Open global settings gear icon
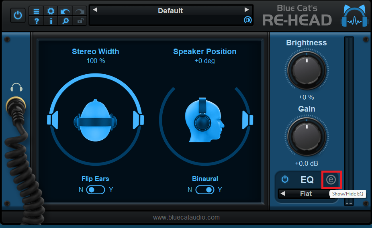 [x=51, y=11]
